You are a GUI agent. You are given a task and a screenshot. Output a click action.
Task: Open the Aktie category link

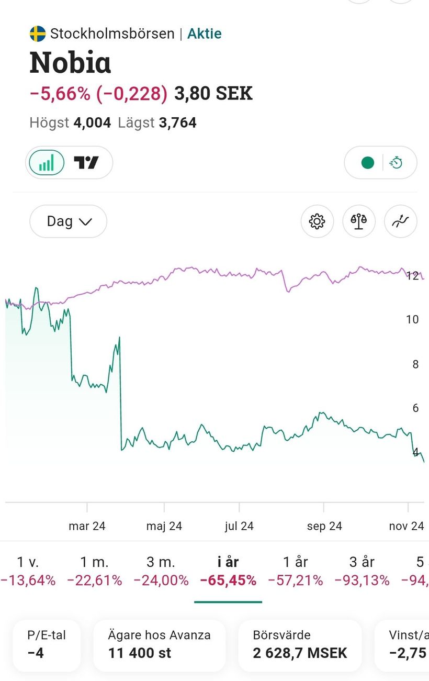pos(204,34)
